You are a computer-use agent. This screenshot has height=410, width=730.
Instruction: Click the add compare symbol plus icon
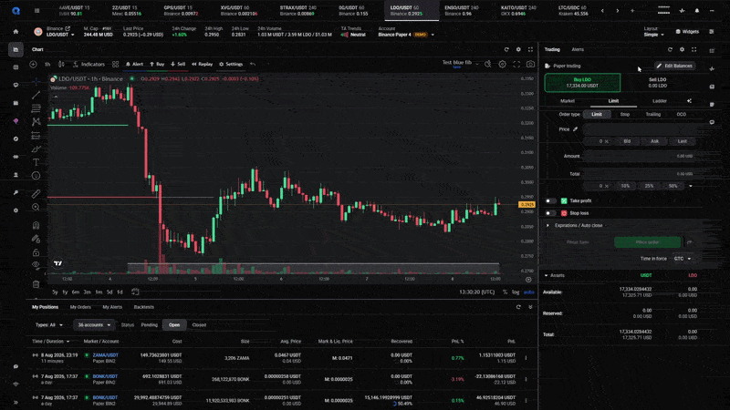[33, 64]
